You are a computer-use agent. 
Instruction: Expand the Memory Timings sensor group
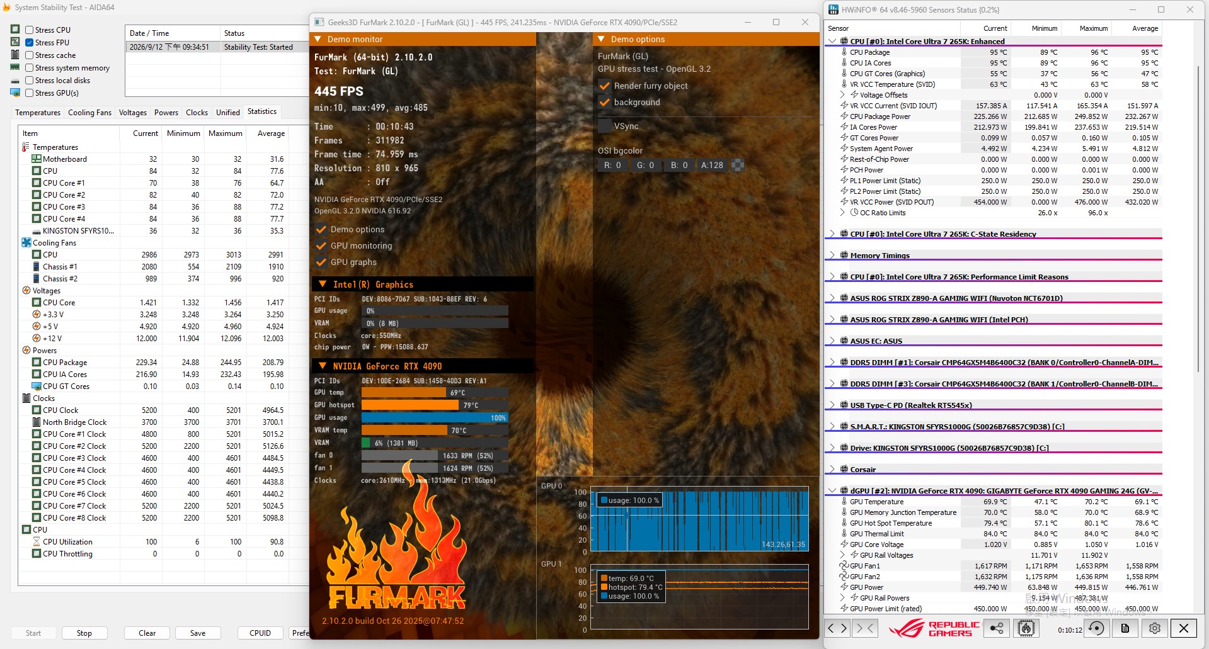(832, 255)
